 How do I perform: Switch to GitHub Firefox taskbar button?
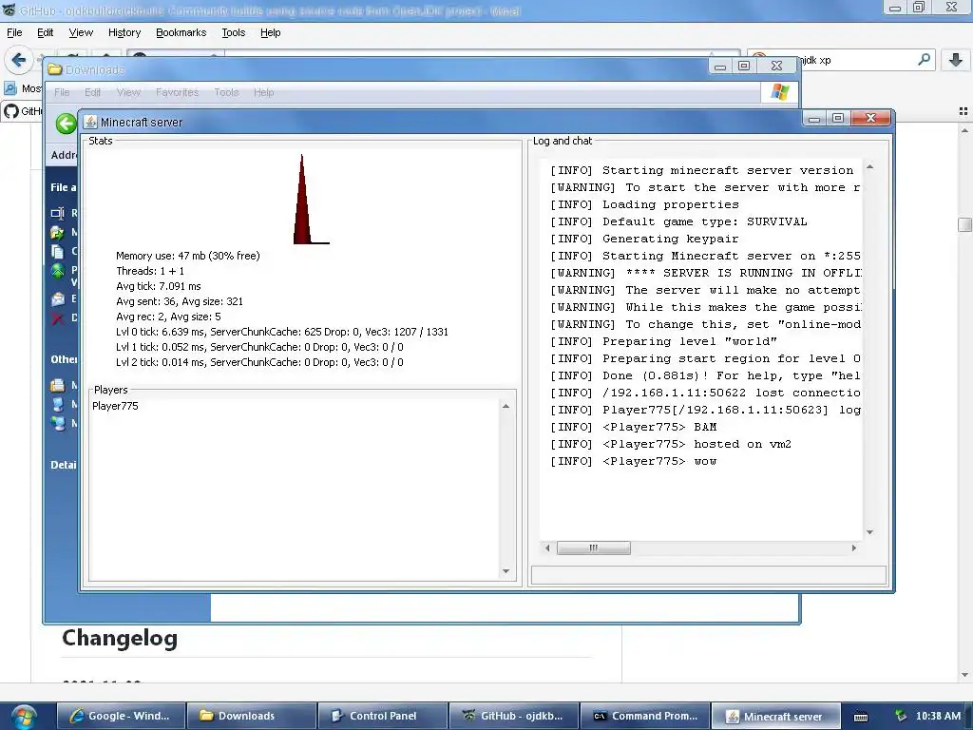pos(513,716)
